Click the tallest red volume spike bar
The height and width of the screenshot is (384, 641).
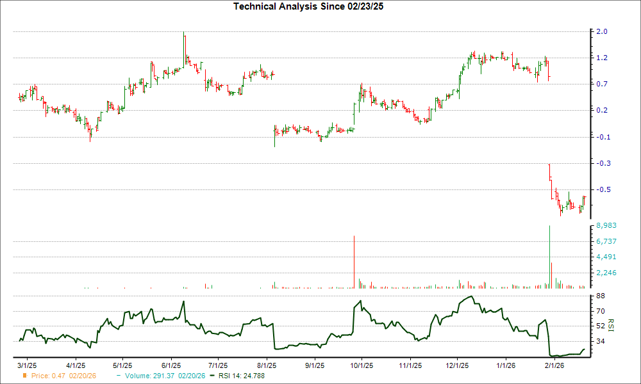point(354,259)
